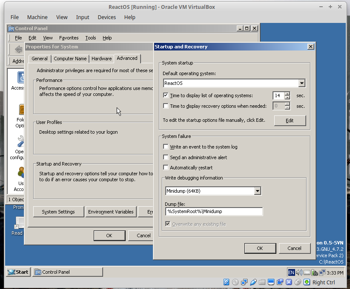Click the Read Me desktop shortcut icon
Screen dimensions: 350x289
20,222
